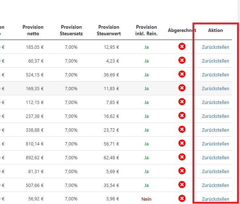Click Ja in the 507,66 € row
The image size is (240, 204).
coord(146,185)
